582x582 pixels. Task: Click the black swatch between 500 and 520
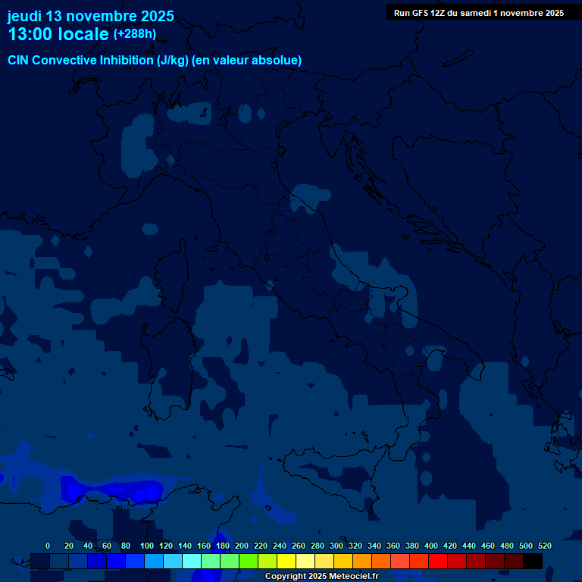coord(533,561)
